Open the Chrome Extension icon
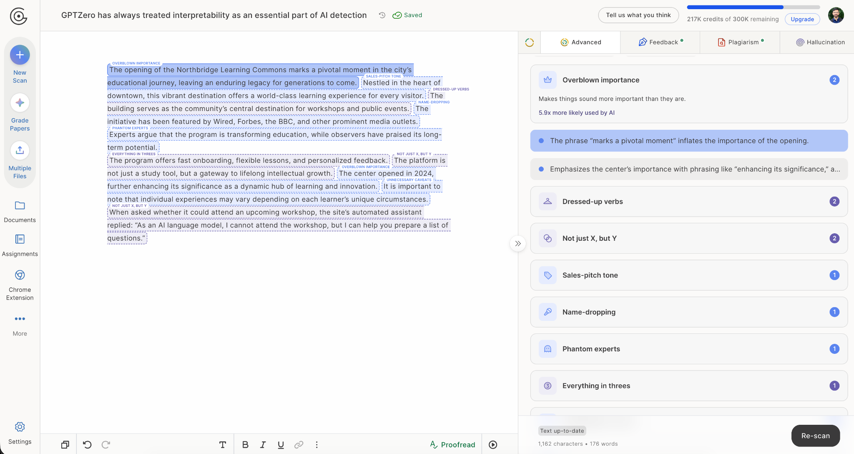The height and width of the screenshot is (454, 854). [20, 275]
